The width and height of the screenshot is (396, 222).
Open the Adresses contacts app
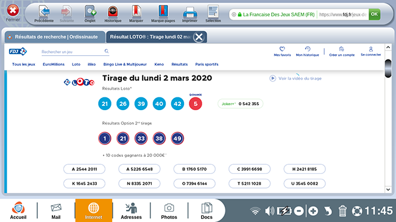[131, 210]
